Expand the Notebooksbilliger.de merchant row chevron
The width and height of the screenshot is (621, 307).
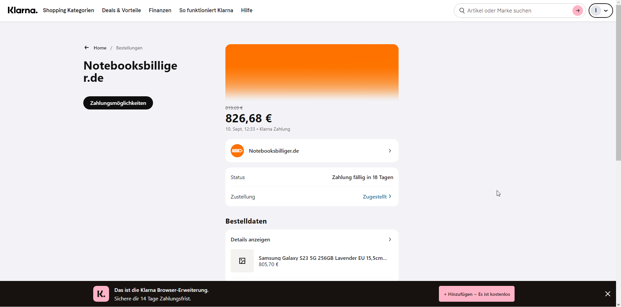click(x=390, y=151)
